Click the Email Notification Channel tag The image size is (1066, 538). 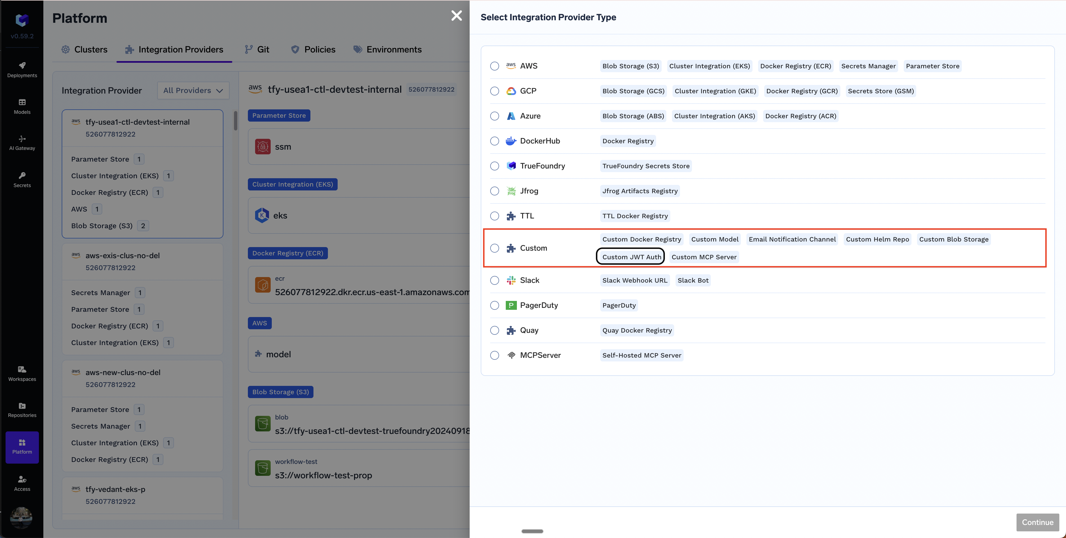pos(792,239)
